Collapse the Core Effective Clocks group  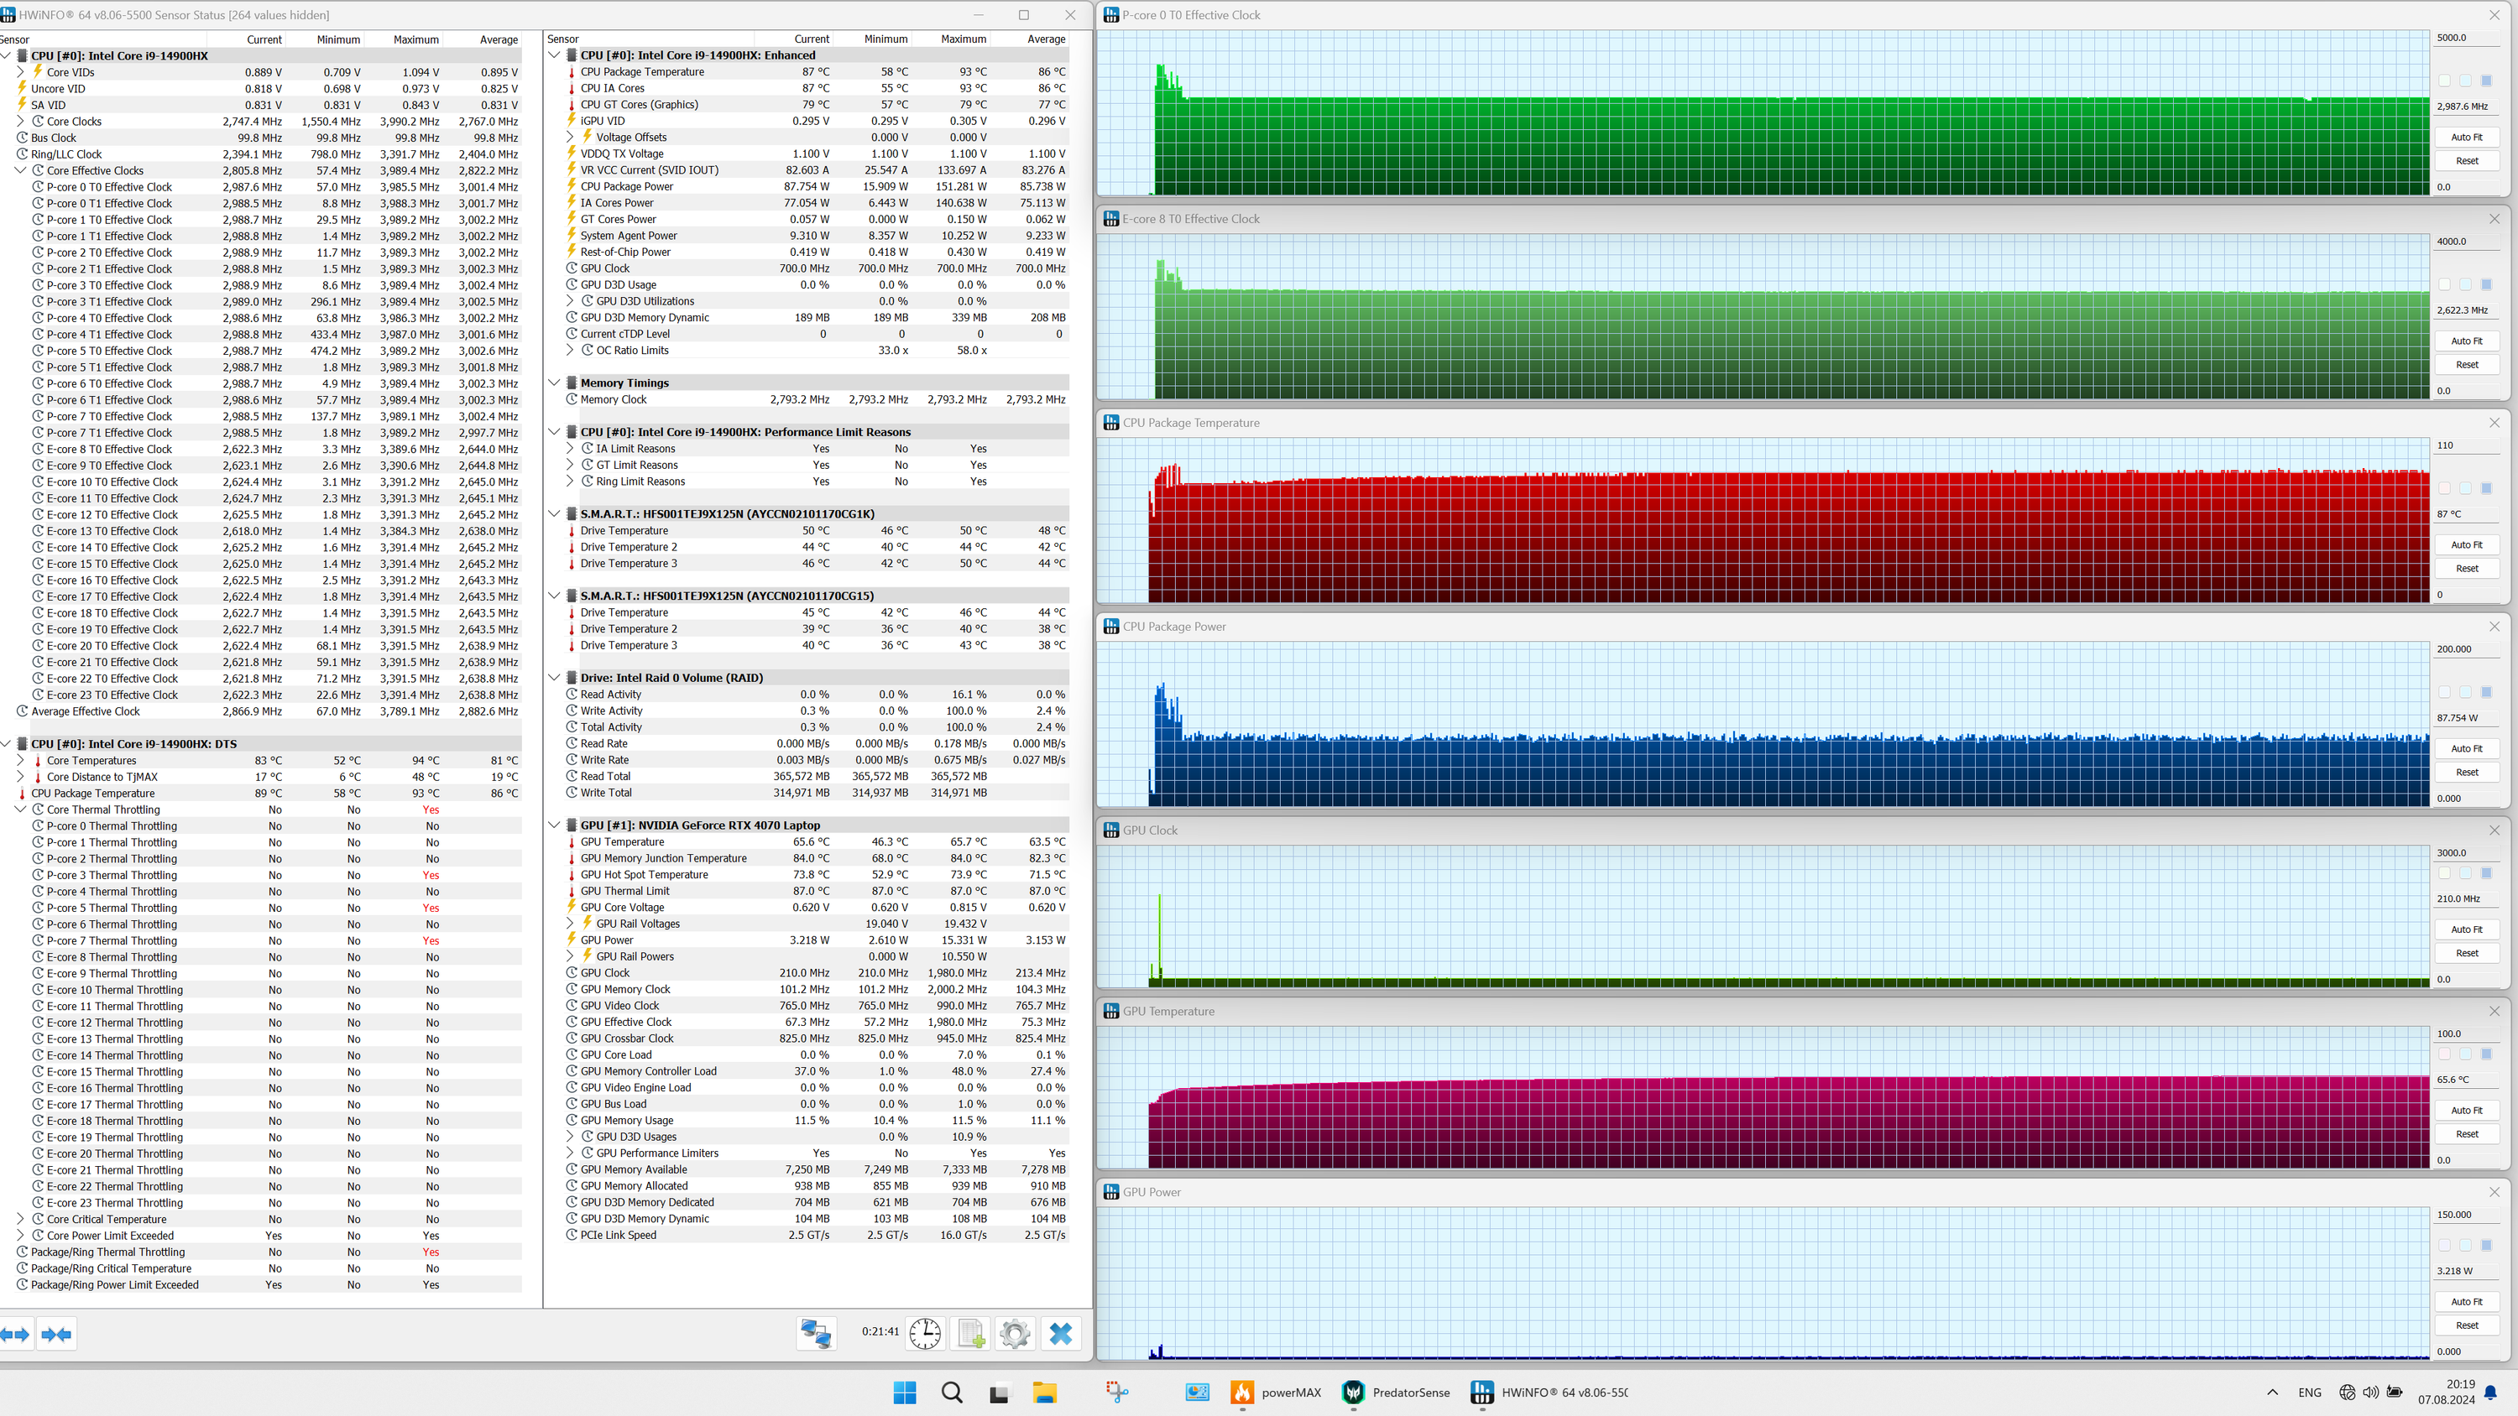(20, 170)
